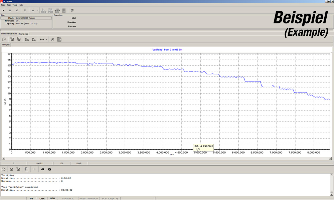
Task: Click the LBA icon in the top toolbar
Action: click(x=64, y=10)
